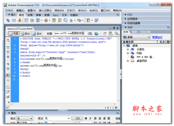Click the email link insert icon
The height and width of the screenshot is (126, 174).
(14, 20)
